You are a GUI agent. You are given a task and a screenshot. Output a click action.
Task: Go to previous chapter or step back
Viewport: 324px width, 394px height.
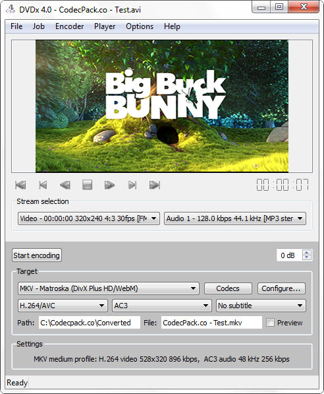pos(43,185)
